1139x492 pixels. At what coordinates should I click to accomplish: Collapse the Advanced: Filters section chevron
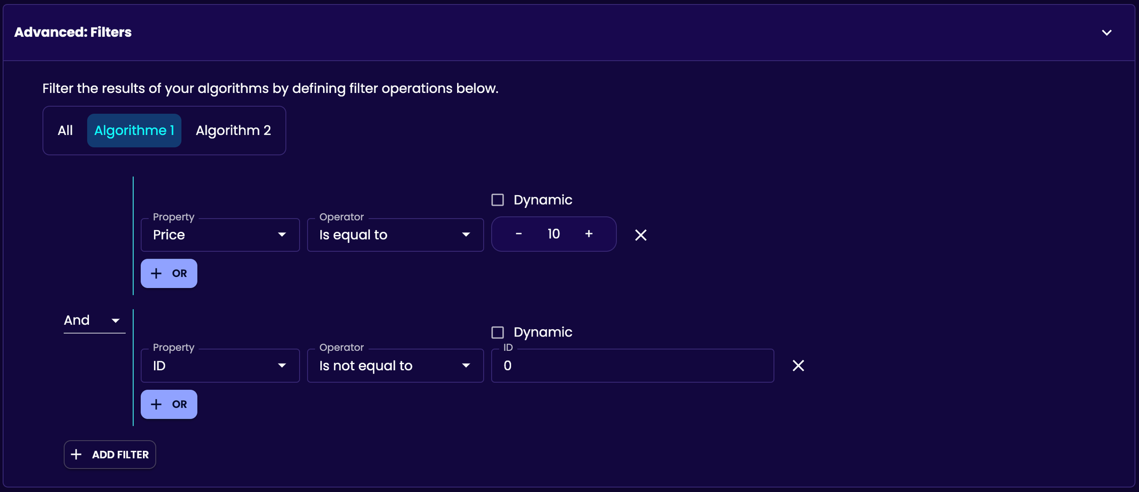pyautogui.click(x=1107, y=33)
